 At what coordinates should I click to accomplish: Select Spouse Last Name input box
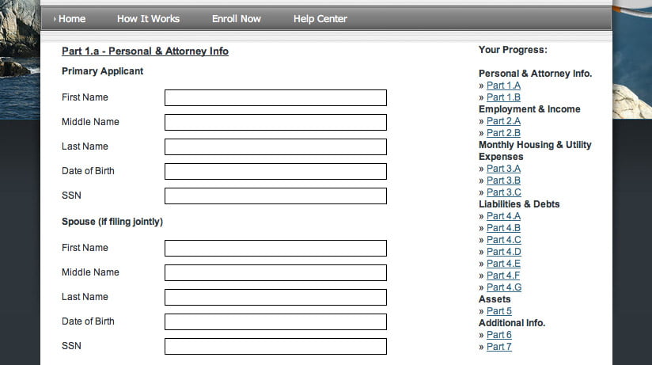pos(275,297)
